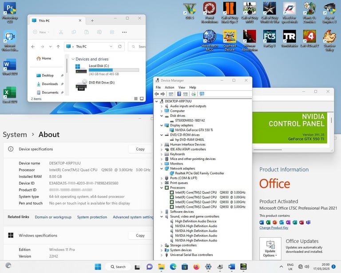Expand the Keyboards node
Image resolution: width=341 pixels, height=273 pixels.
coord(162,154)
